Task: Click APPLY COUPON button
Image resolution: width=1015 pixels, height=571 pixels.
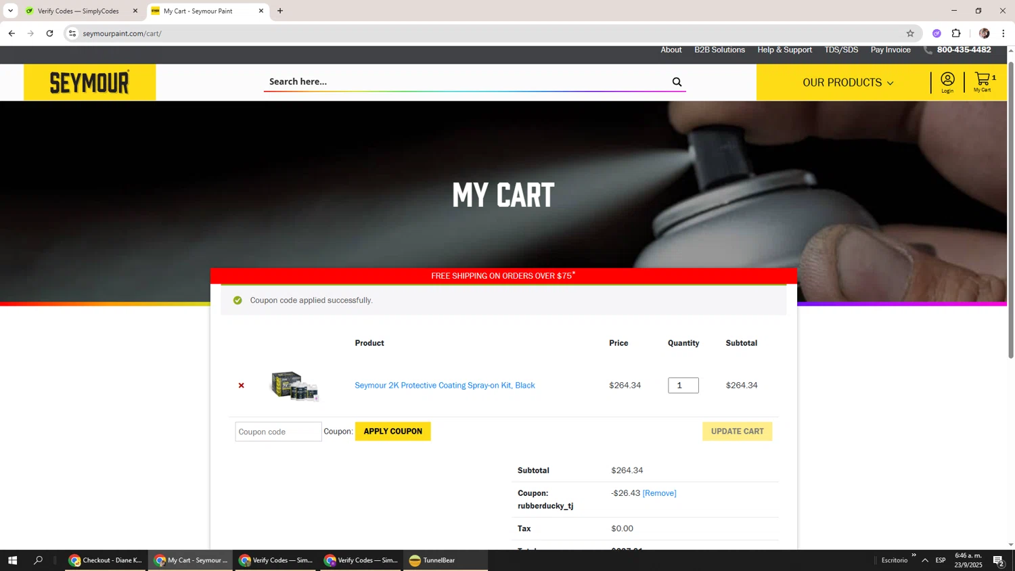Action: (392, 432)
